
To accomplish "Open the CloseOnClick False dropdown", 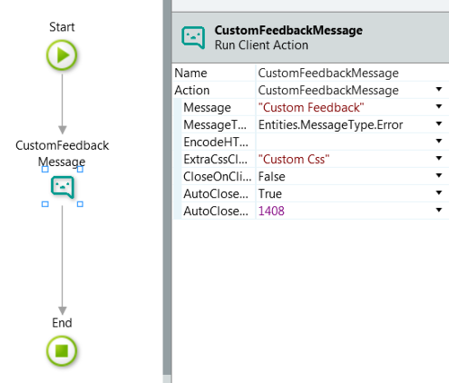I will (x=439, y=176).
